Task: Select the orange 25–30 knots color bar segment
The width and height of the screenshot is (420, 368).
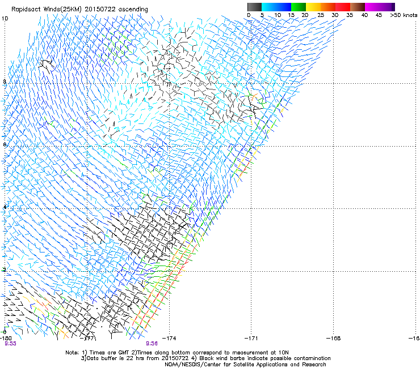Action: (328, 7)
